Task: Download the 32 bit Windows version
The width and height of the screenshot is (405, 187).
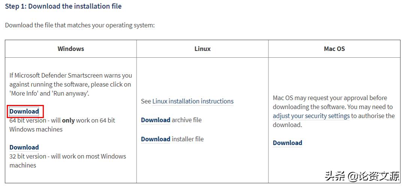Action: [x=24, y=147]
